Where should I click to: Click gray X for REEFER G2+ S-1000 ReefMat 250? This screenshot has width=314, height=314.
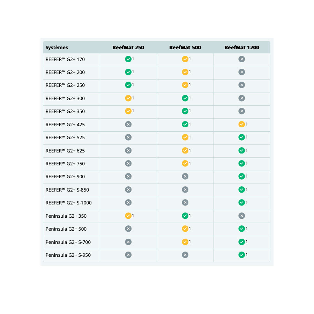pyautogui.click(x=128, y=203)
